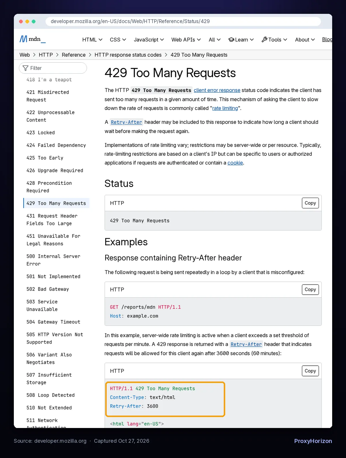346x458 pixels.
Task: Open the Web APIs dropdown menu
Action: click(x=186, y=40)
